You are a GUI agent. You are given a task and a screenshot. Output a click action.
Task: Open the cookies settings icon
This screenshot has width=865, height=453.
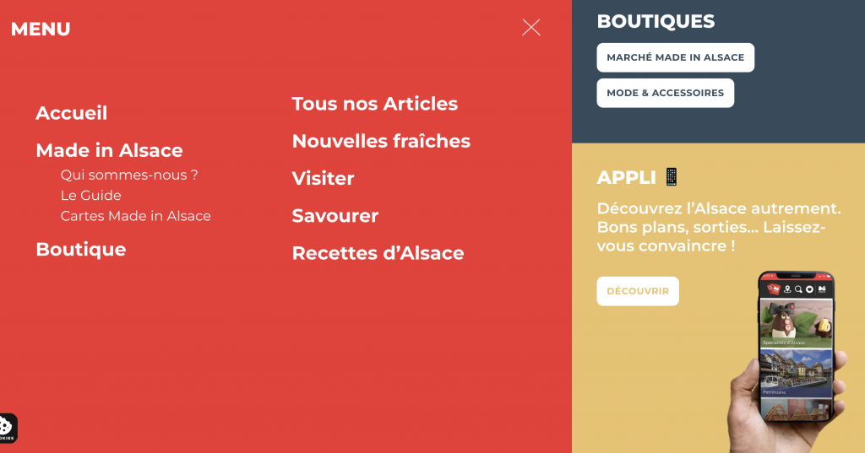coord(7,429)
